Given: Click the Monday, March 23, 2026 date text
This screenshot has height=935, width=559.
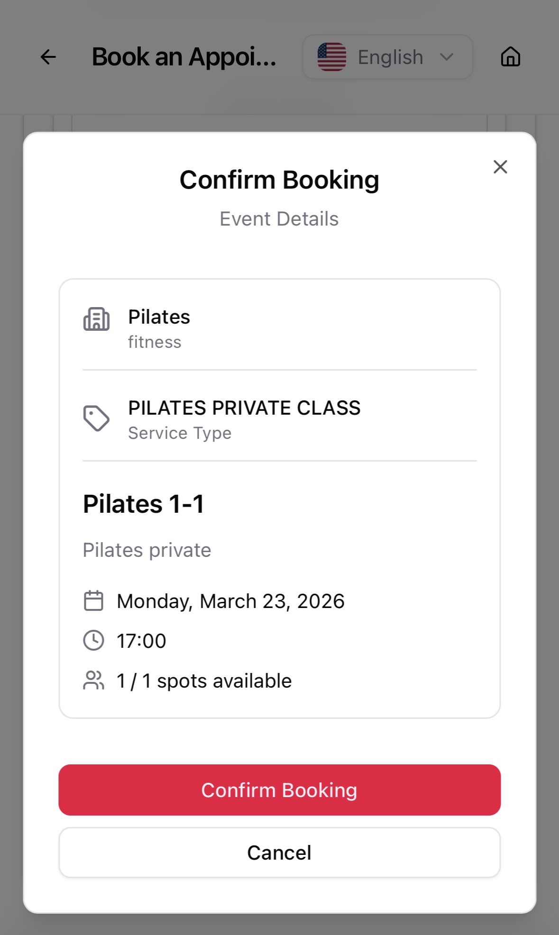Looking at the screenshot, I should pos(230,601).
